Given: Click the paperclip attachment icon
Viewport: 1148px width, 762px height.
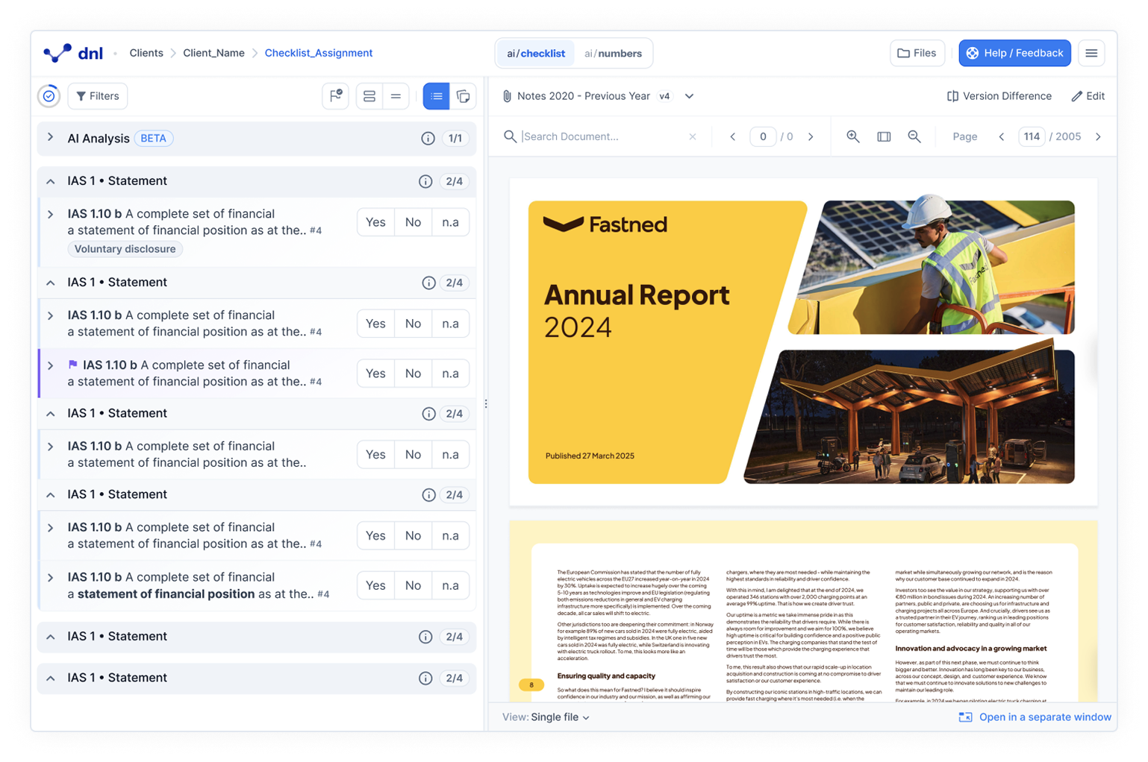Looking at the screenshot, I should tap(507, 96).
